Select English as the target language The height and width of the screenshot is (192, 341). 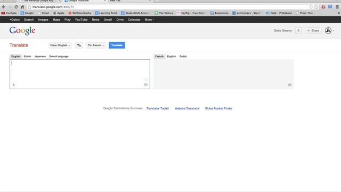tap(172, 57)
